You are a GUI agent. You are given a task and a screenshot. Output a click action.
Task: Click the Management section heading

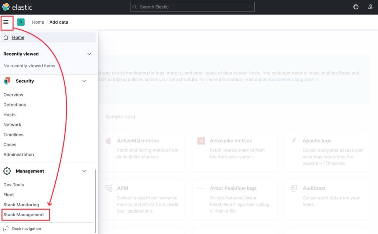(x=30, y=171)
